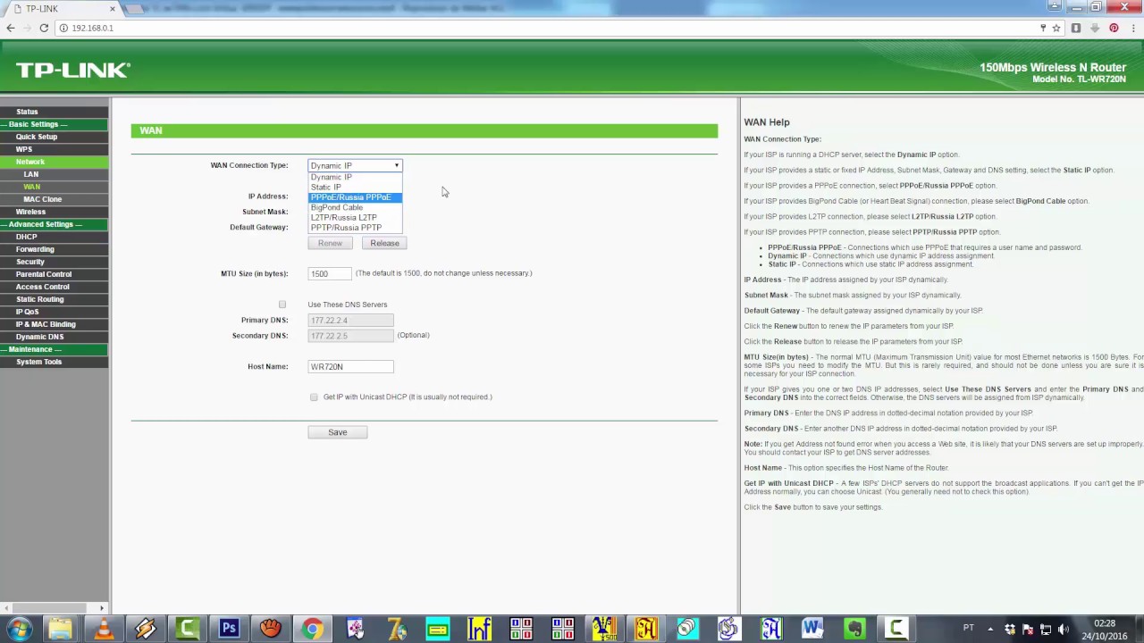Viewport: 1144px width, 643px height.
Task: Open WAN under Network
Action: point(31,187)
